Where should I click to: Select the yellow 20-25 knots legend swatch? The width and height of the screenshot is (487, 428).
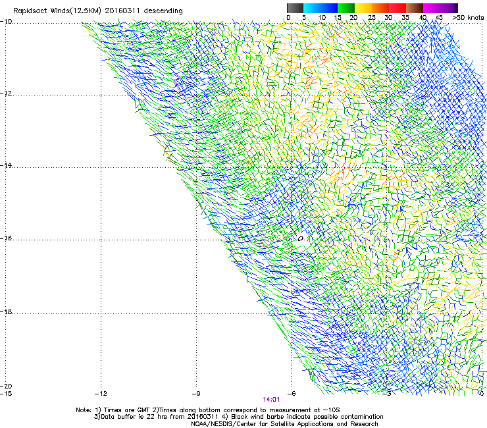363,8
